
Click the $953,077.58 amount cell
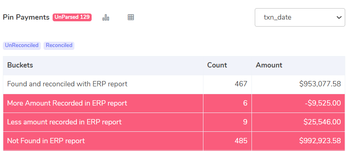[x=320, y=84]
